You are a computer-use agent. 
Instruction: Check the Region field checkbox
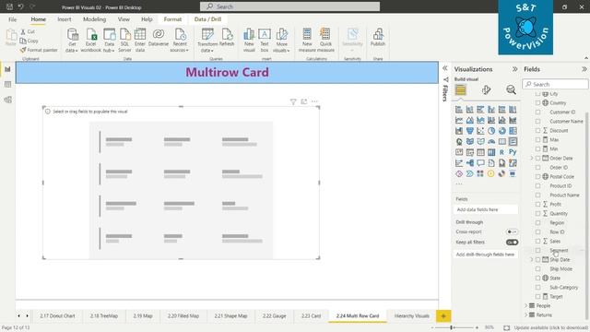(537, 223)
